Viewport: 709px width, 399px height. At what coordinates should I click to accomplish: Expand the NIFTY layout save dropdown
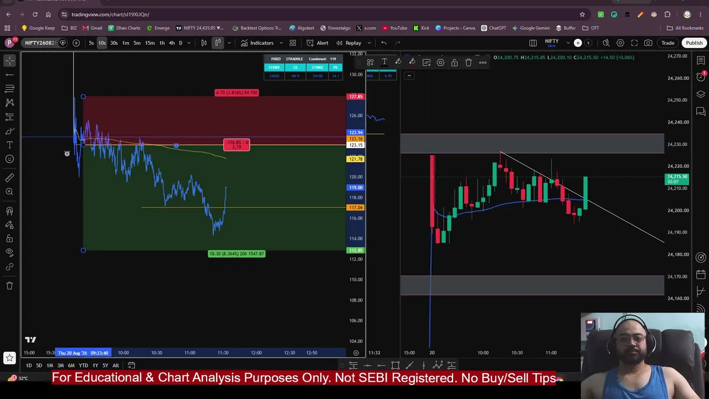pos(568,43)
